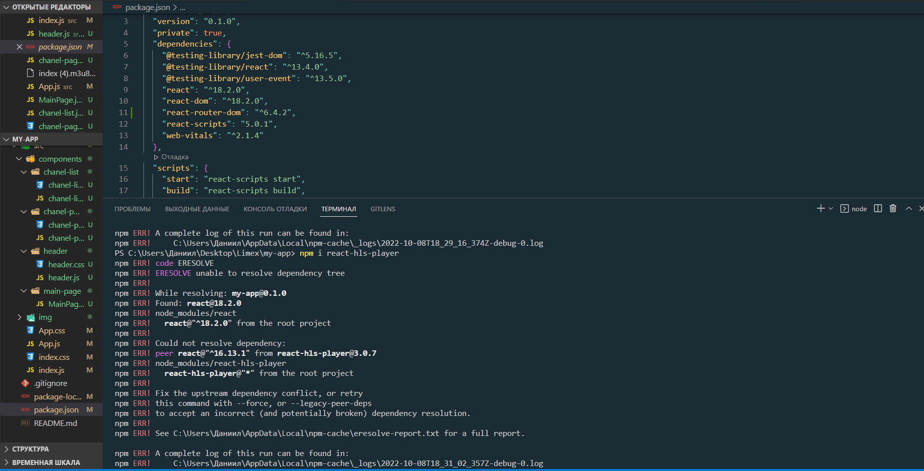Kill the terminal with the trash icon

[893, 209]
